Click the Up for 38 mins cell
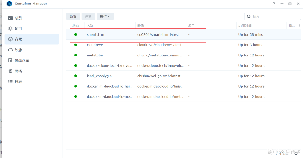303x158 pixels. pos(251,34)
